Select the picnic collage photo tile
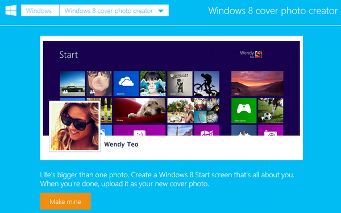The image size is (341, 213). point(193,110)
